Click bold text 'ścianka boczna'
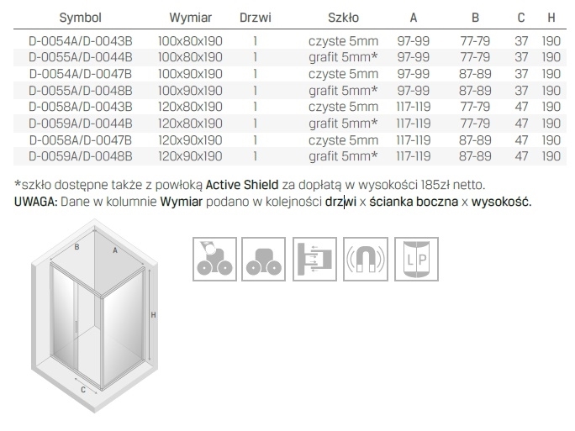This screenshot has height=431, width=575. (x=414, y=202)
